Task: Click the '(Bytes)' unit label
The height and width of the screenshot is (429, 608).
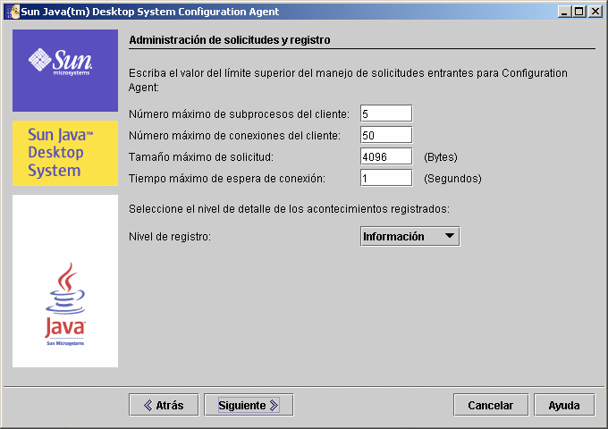Action: point(441,157)
